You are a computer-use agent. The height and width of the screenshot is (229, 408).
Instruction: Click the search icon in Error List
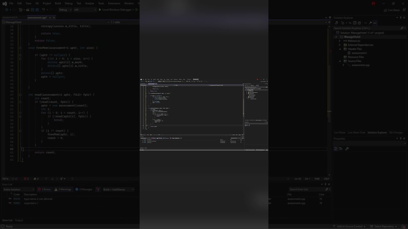[x=327, y=190]
